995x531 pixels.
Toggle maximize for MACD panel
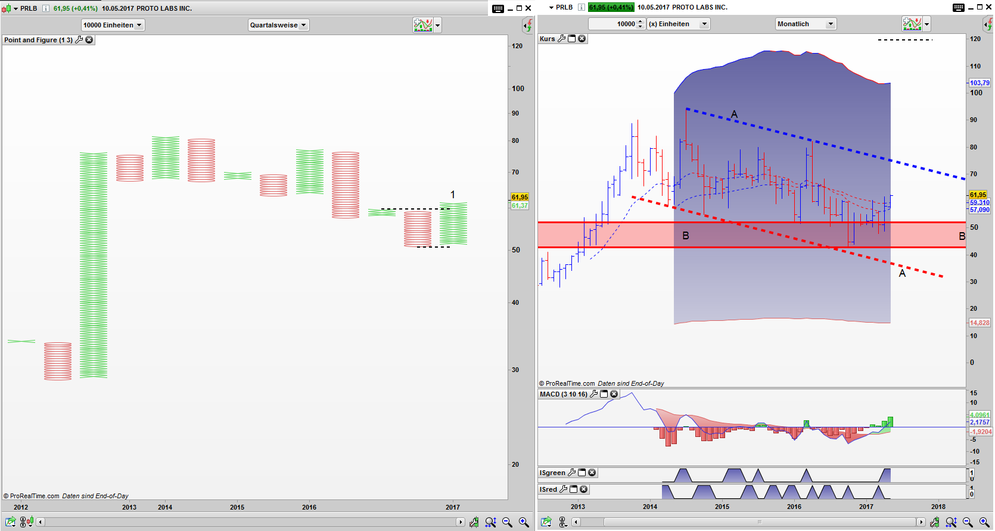click(x=604, y=394)
